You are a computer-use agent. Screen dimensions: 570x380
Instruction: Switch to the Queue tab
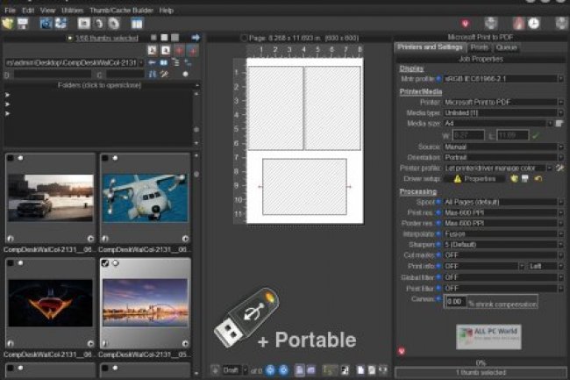[x=507, y=47]
